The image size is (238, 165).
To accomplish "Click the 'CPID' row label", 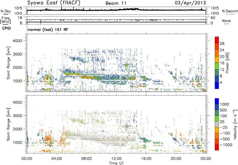I will (7, 28).
